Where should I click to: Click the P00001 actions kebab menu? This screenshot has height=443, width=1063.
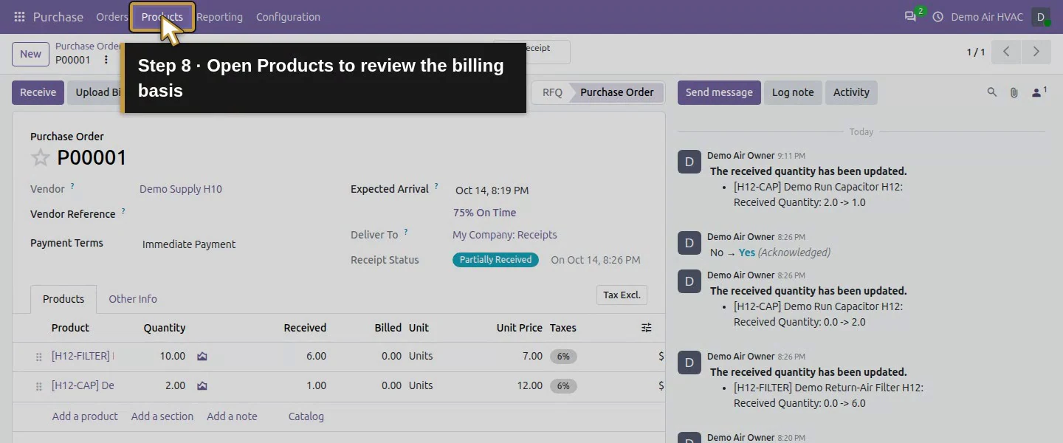pos(106,60)
